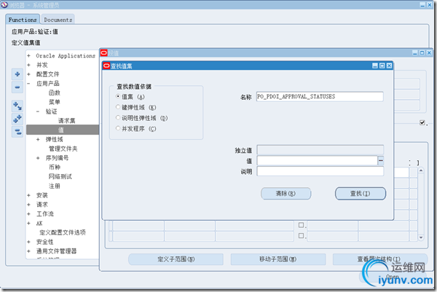Select the 注册 tree item
Screen dimensions: 437x292
click(x=55, y=186)
